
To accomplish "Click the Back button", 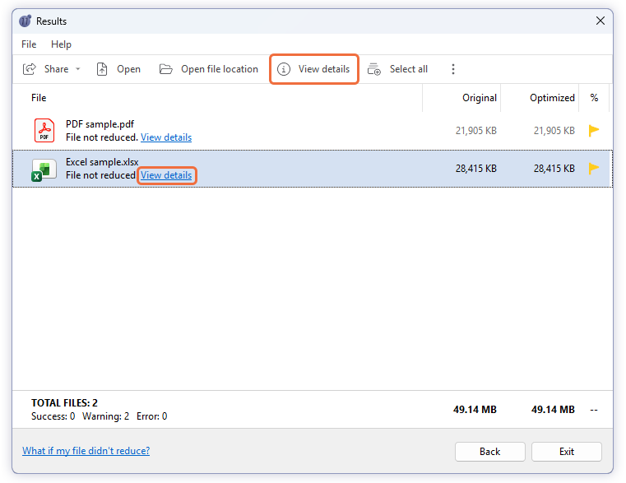I will pyautogui.click(x=490, y=452).
